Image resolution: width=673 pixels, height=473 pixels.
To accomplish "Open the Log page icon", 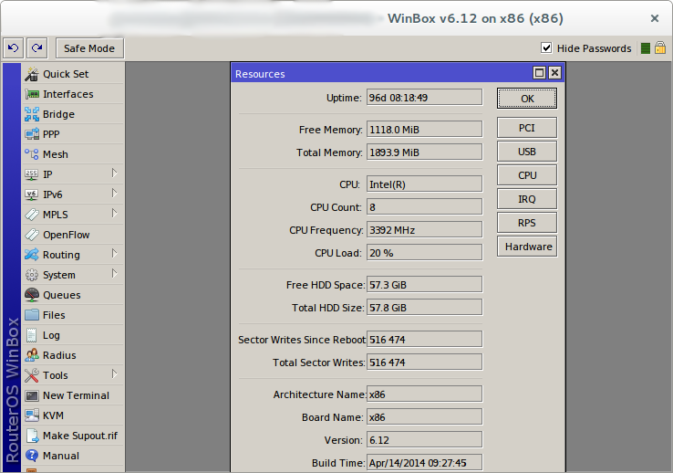I will [x=32, y=335].
